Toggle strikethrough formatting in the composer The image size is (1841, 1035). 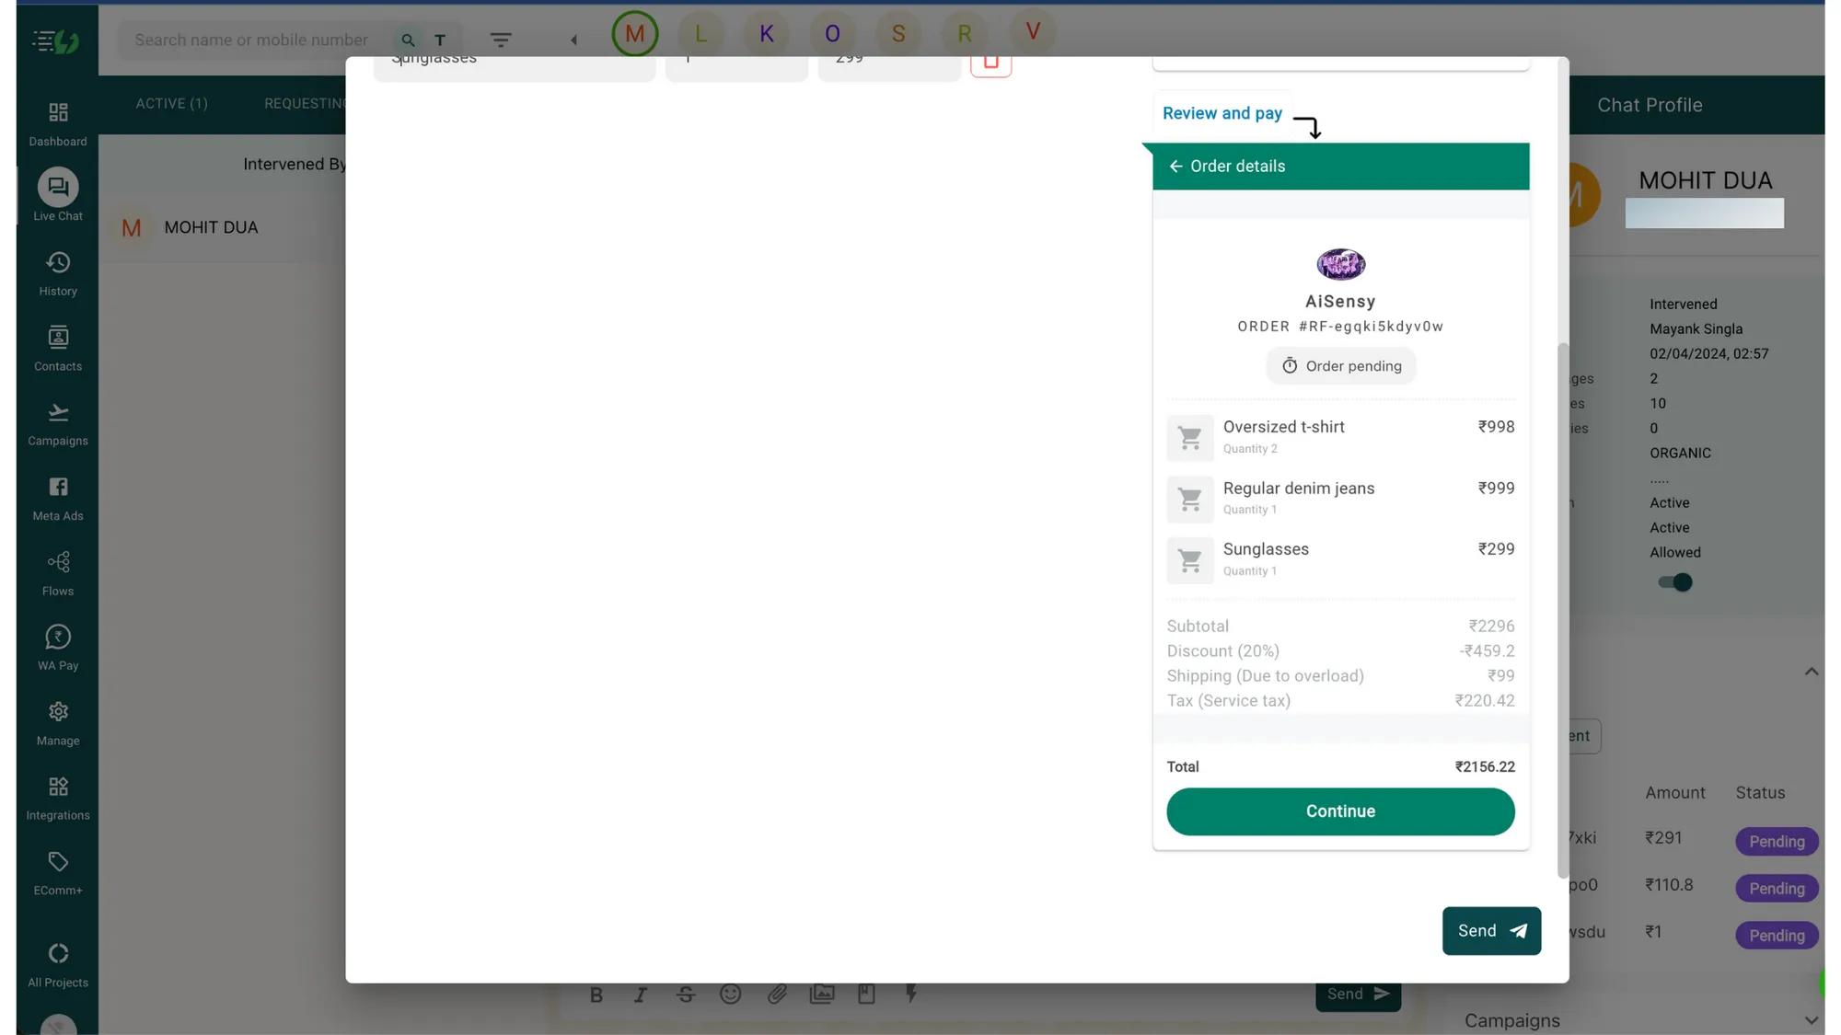pyautogui.click(x=686, y=994)
